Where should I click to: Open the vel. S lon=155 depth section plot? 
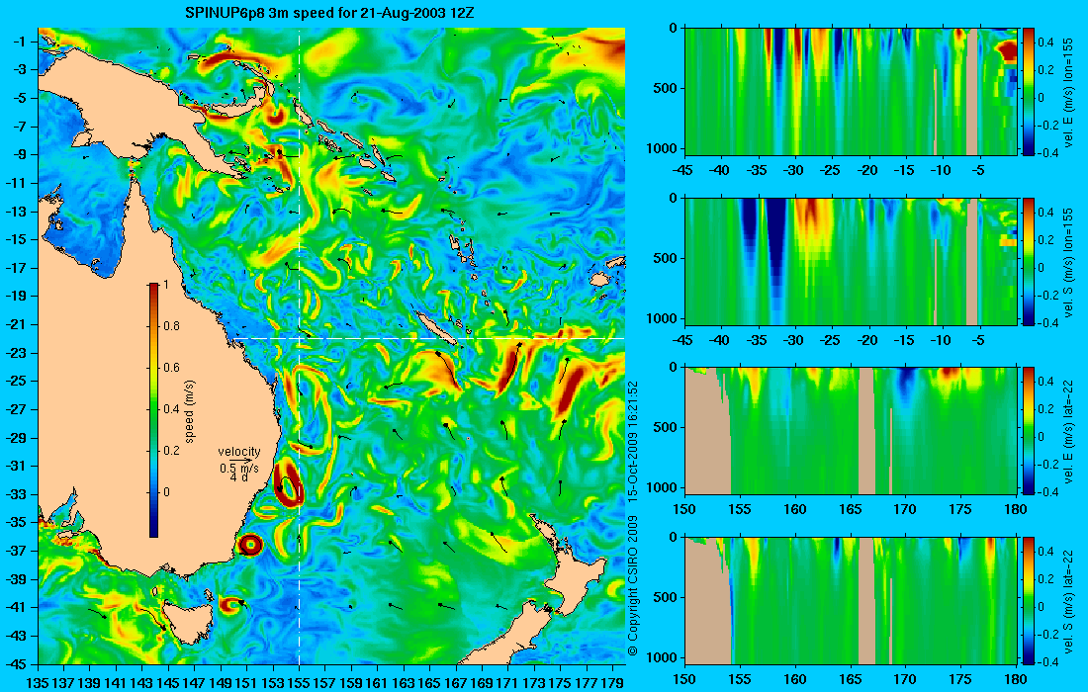click(x=851, y=261)
